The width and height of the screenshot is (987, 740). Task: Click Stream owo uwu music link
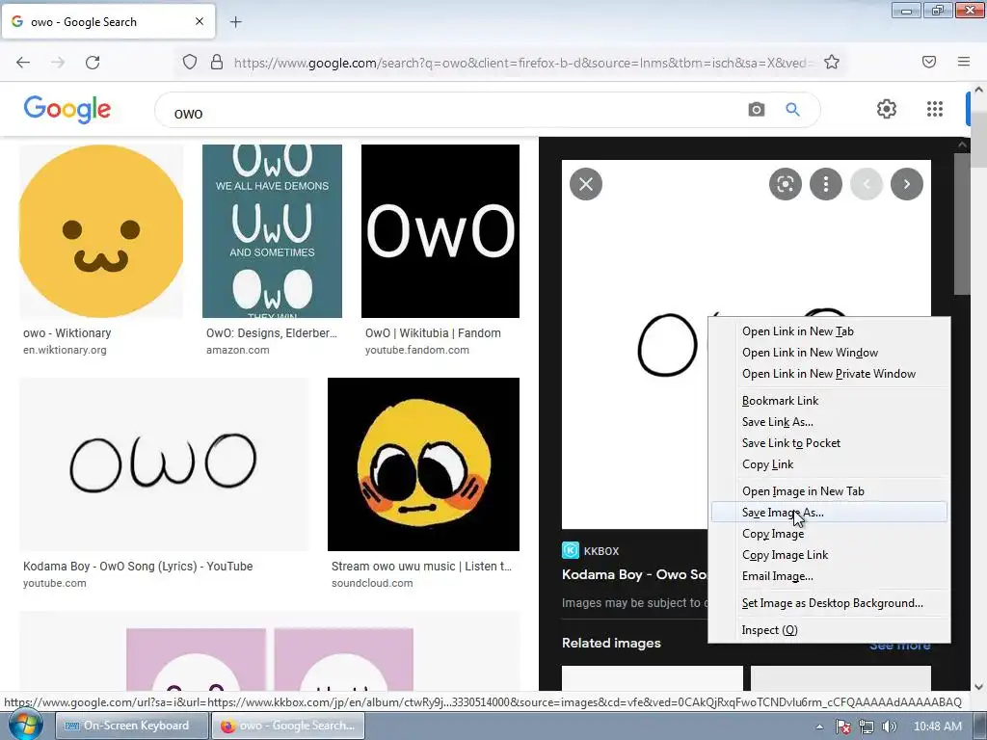tap(422, 567)
